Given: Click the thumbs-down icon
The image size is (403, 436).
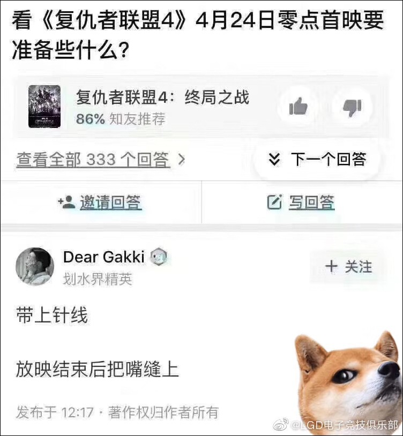Looking at the screenshot, I should point(352,107).
